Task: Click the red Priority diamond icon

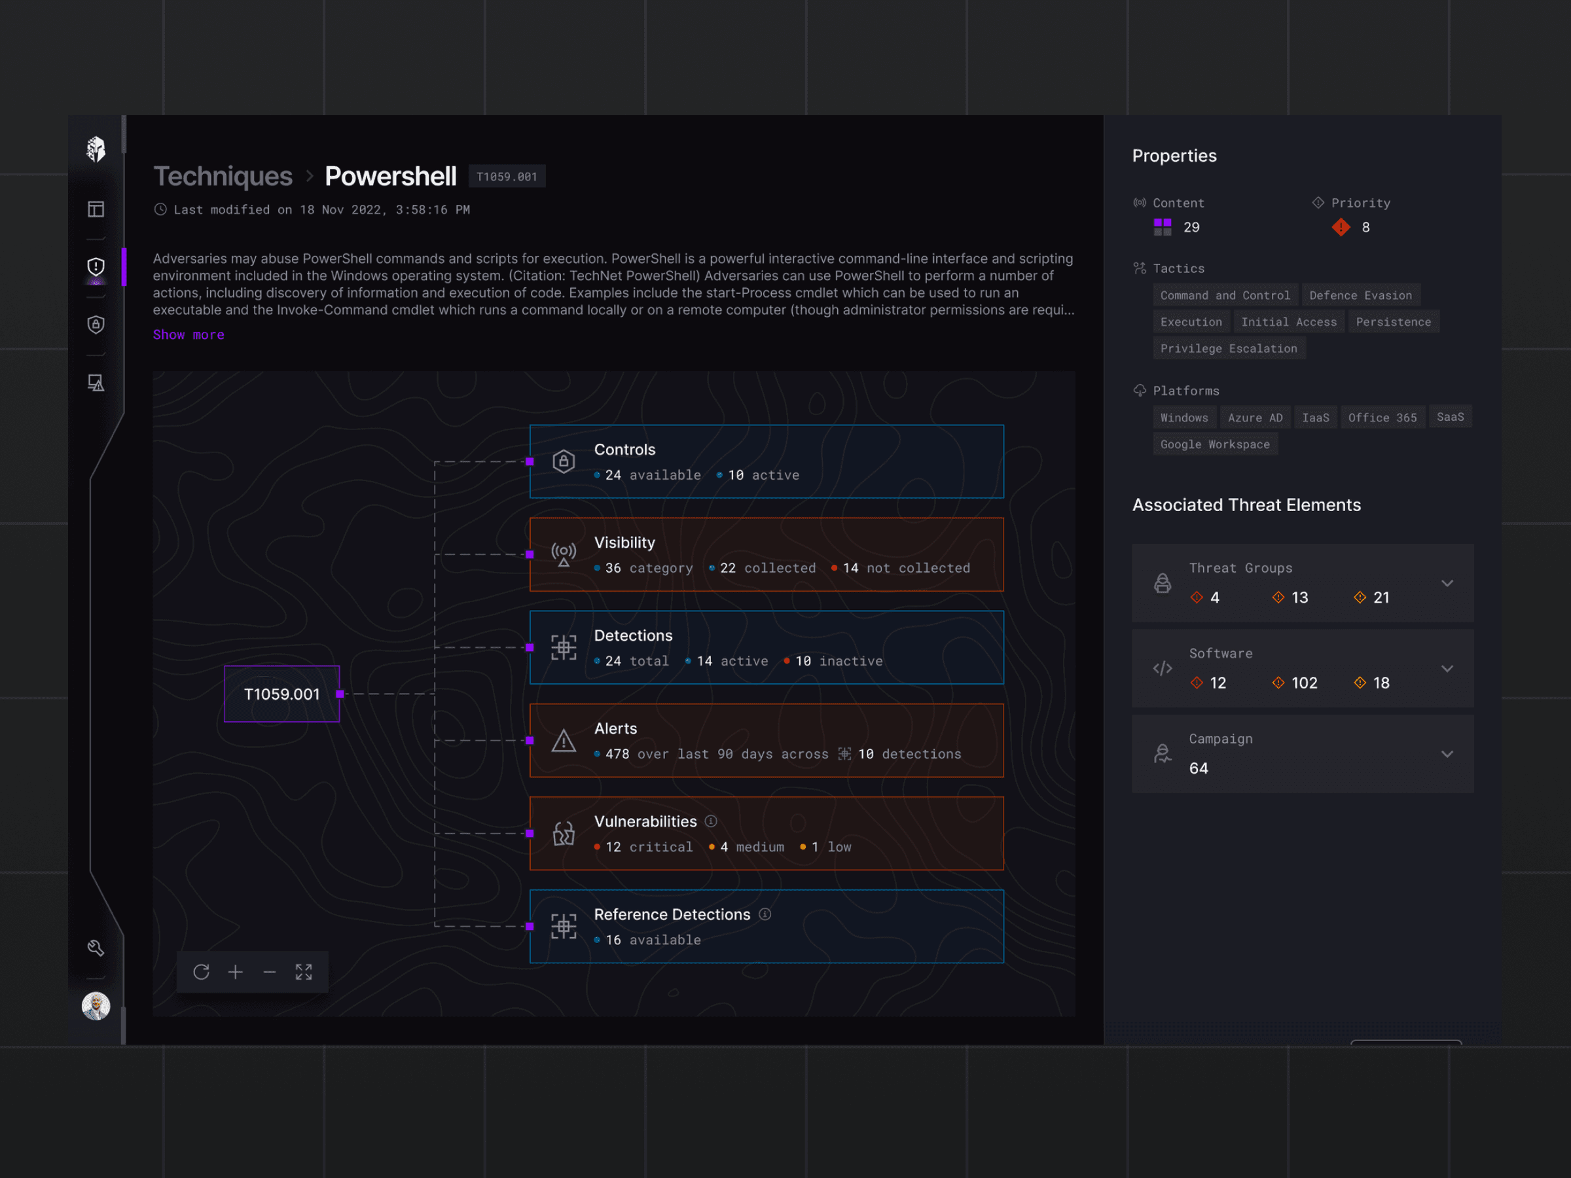Action: coord(1341,227)
